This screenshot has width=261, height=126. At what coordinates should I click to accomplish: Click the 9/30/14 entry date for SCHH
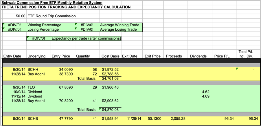coord(19,69)
